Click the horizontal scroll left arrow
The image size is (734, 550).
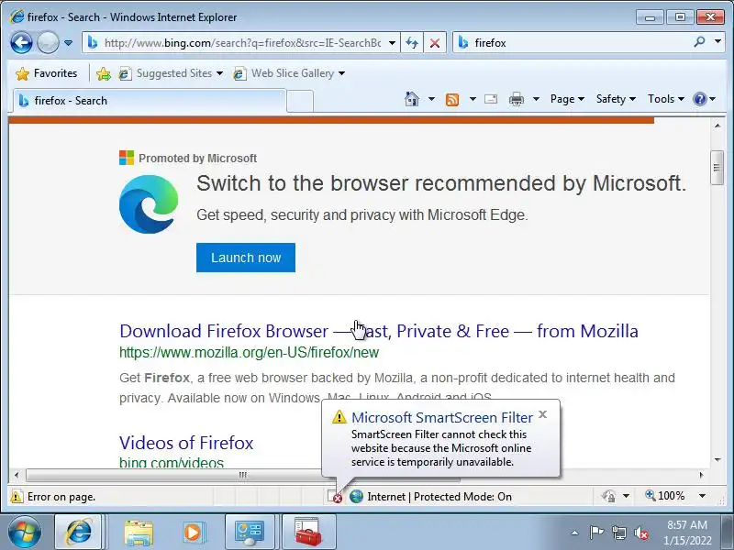[17, 475]
